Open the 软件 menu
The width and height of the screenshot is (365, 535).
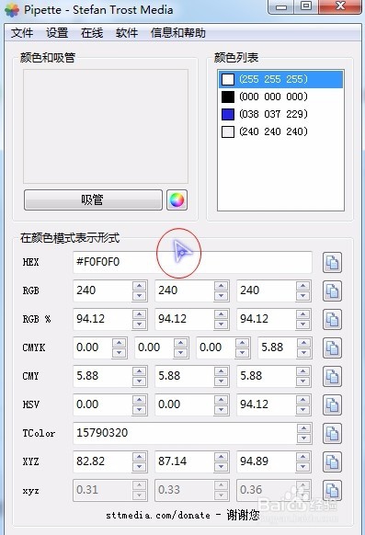[x=127, y=33]
